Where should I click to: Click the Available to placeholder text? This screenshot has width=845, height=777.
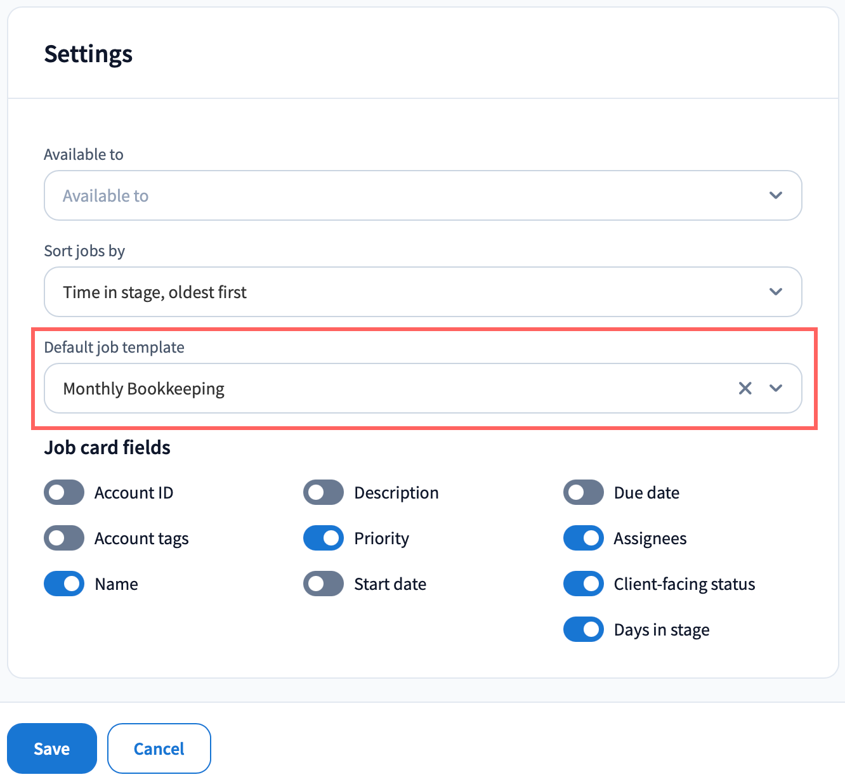(106, 196)
